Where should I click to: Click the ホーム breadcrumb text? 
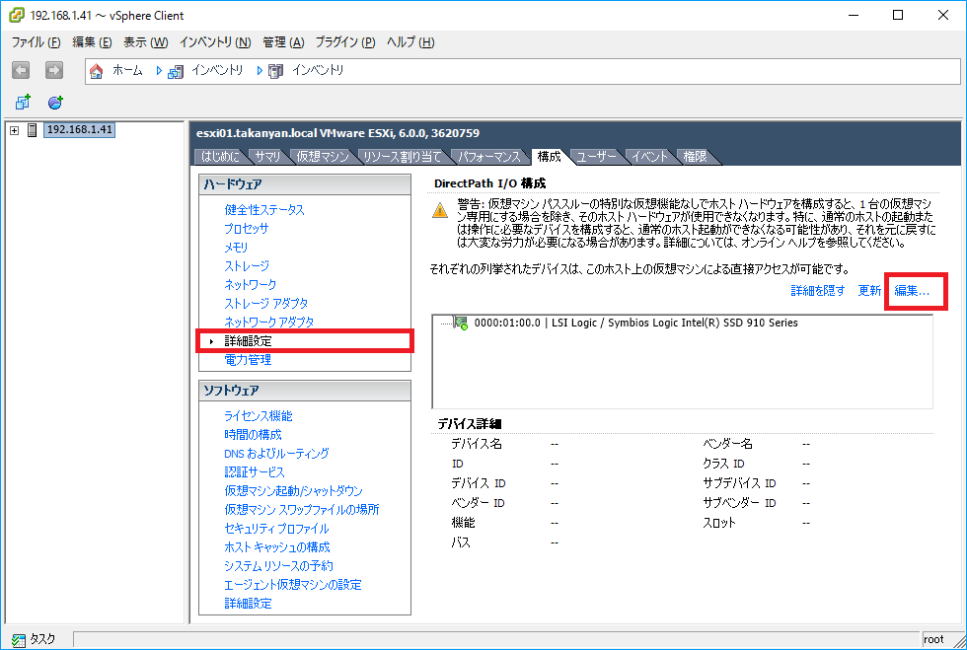point(127,71)
